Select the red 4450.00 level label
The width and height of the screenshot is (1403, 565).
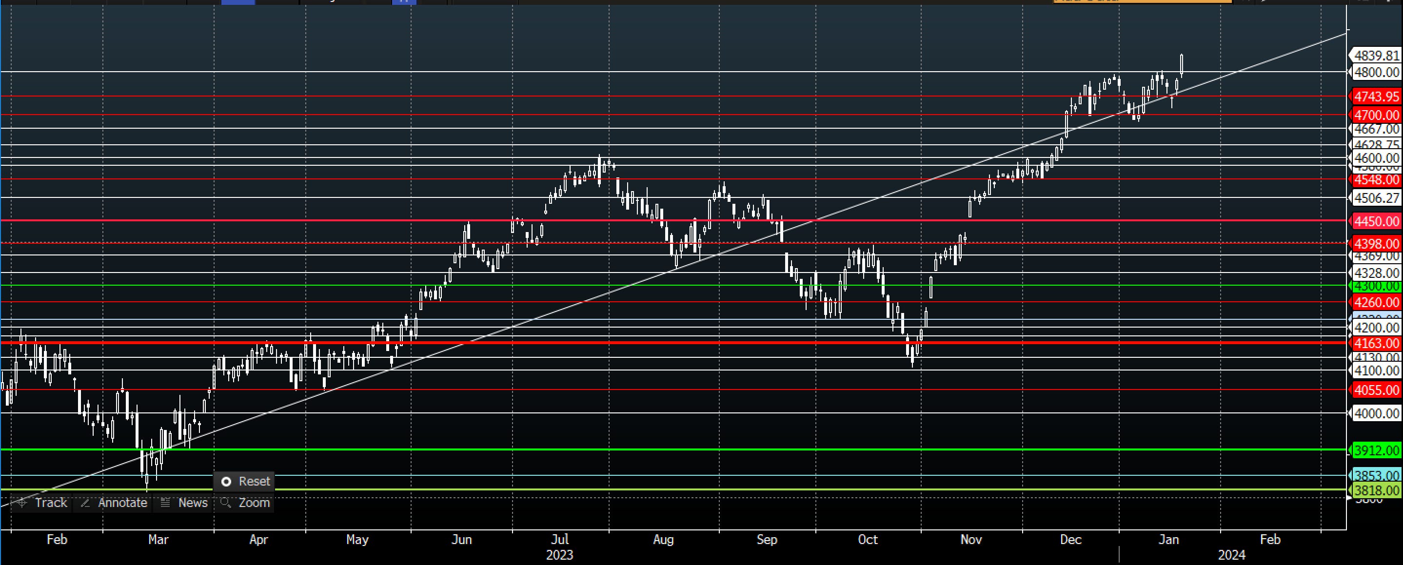(1376, 221)
